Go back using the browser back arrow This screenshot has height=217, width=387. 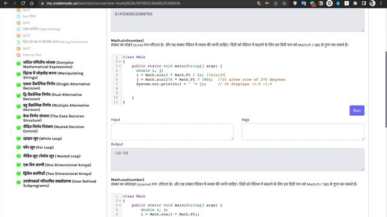(x=6, y=3)
